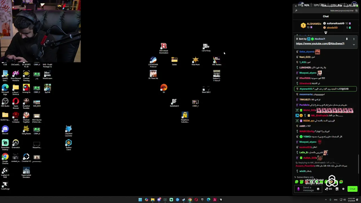Open the SpyFall desktop icon

(x=47, y=89)
